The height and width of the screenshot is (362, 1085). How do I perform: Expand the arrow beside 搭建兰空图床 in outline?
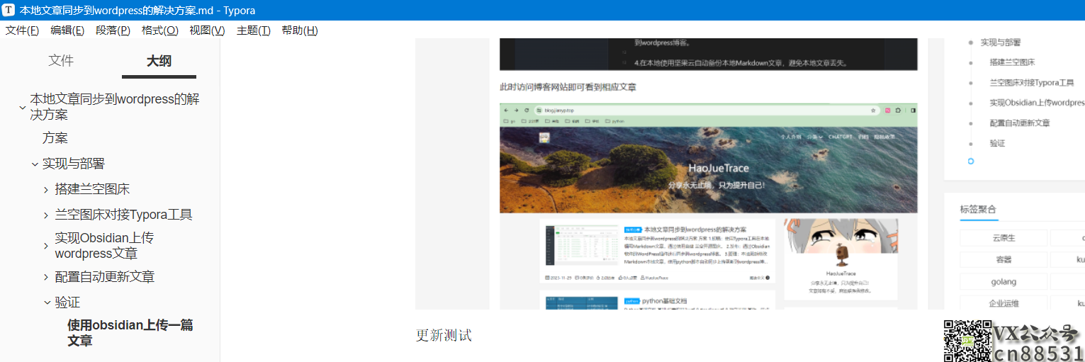[47, 190]
